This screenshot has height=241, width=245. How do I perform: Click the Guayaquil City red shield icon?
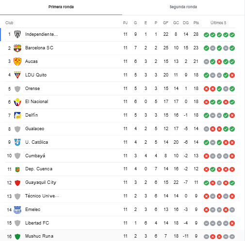pos(17,183)
